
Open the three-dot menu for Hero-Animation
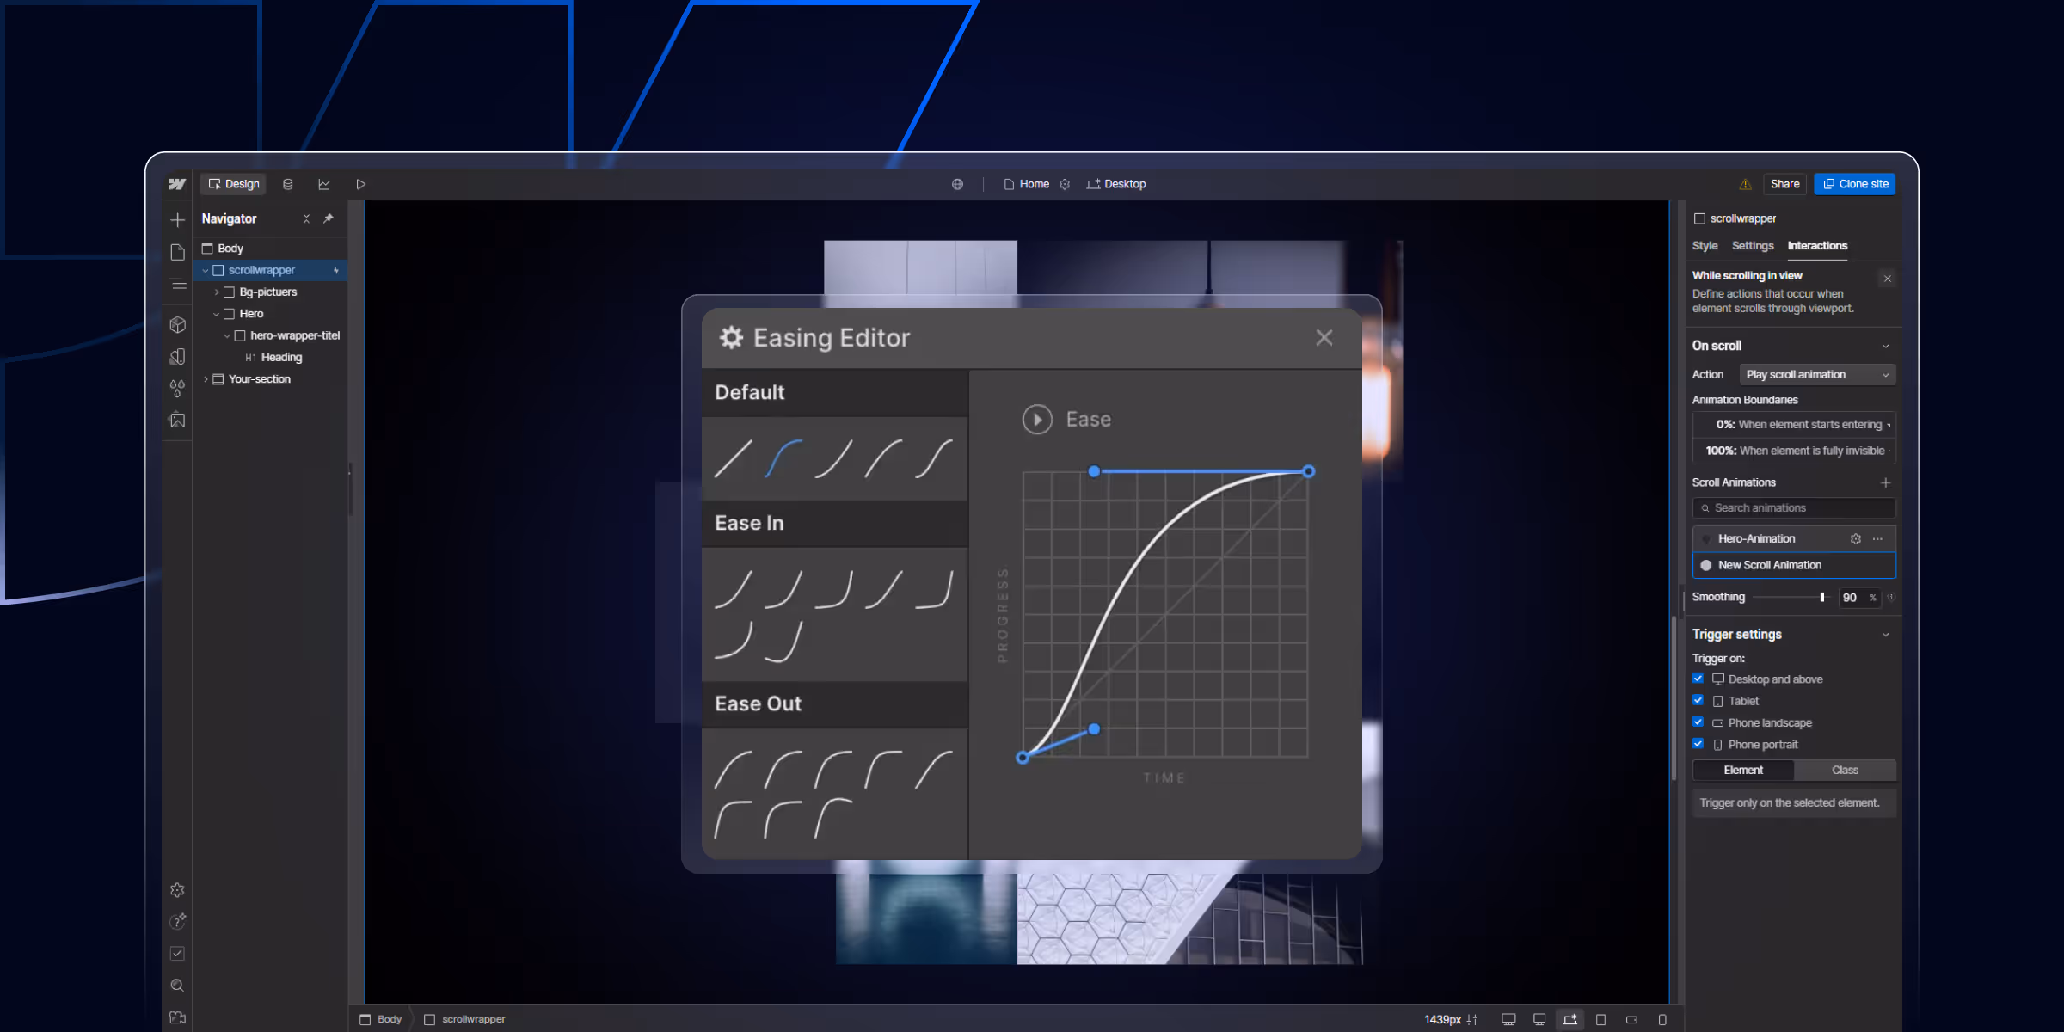click(1877, 538)
